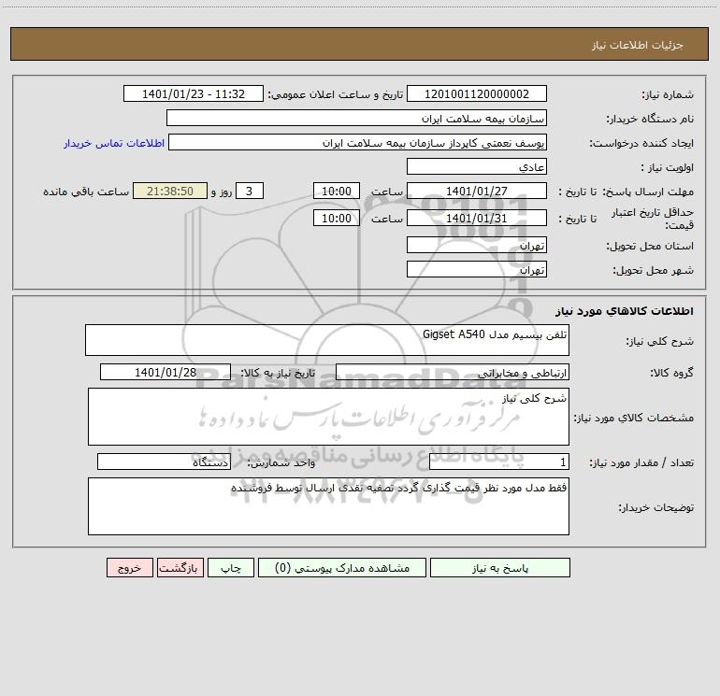Click the خروج exit button
Image resolution: width=720 pixels, height=696 pixels.
point(129,567)
